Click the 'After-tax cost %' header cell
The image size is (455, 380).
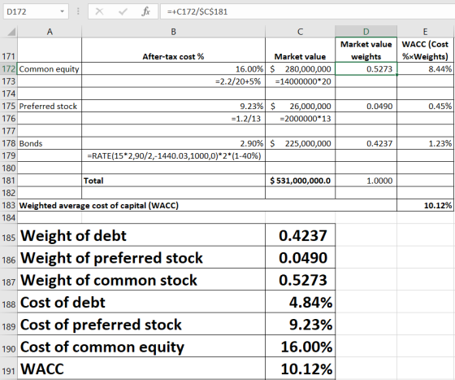tap(173, 50)
